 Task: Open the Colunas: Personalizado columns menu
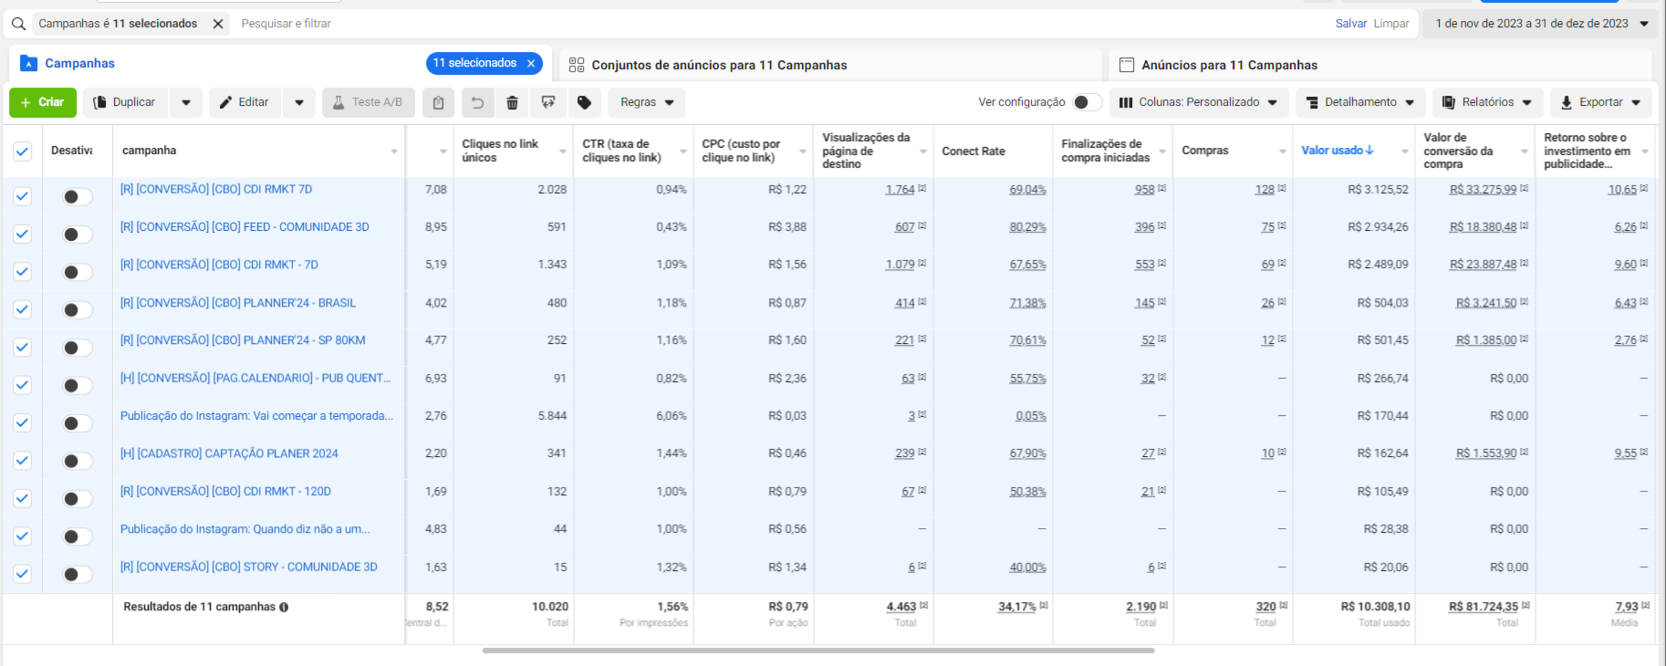[x=1199, y=102]
